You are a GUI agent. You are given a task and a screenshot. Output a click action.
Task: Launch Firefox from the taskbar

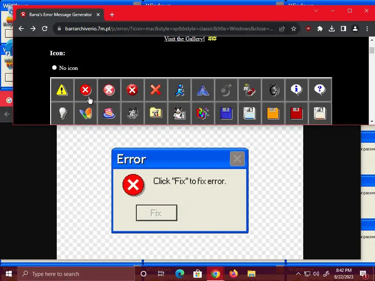pyautogui.click(x=233, y=274)
